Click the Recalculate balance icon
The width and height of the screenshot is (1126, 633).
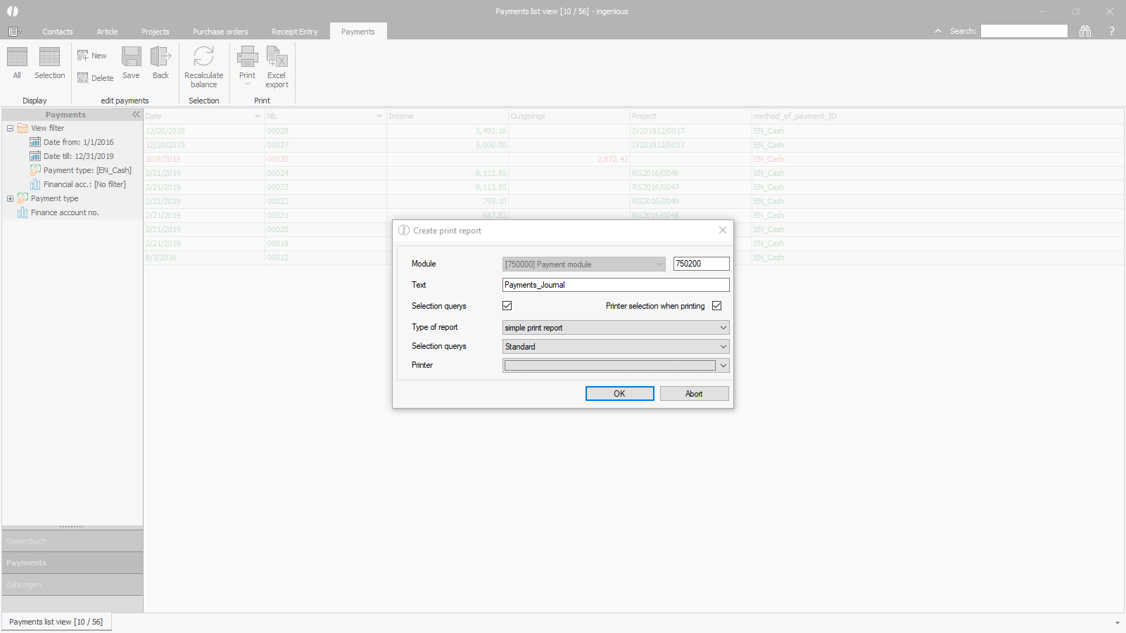(203, 58)
